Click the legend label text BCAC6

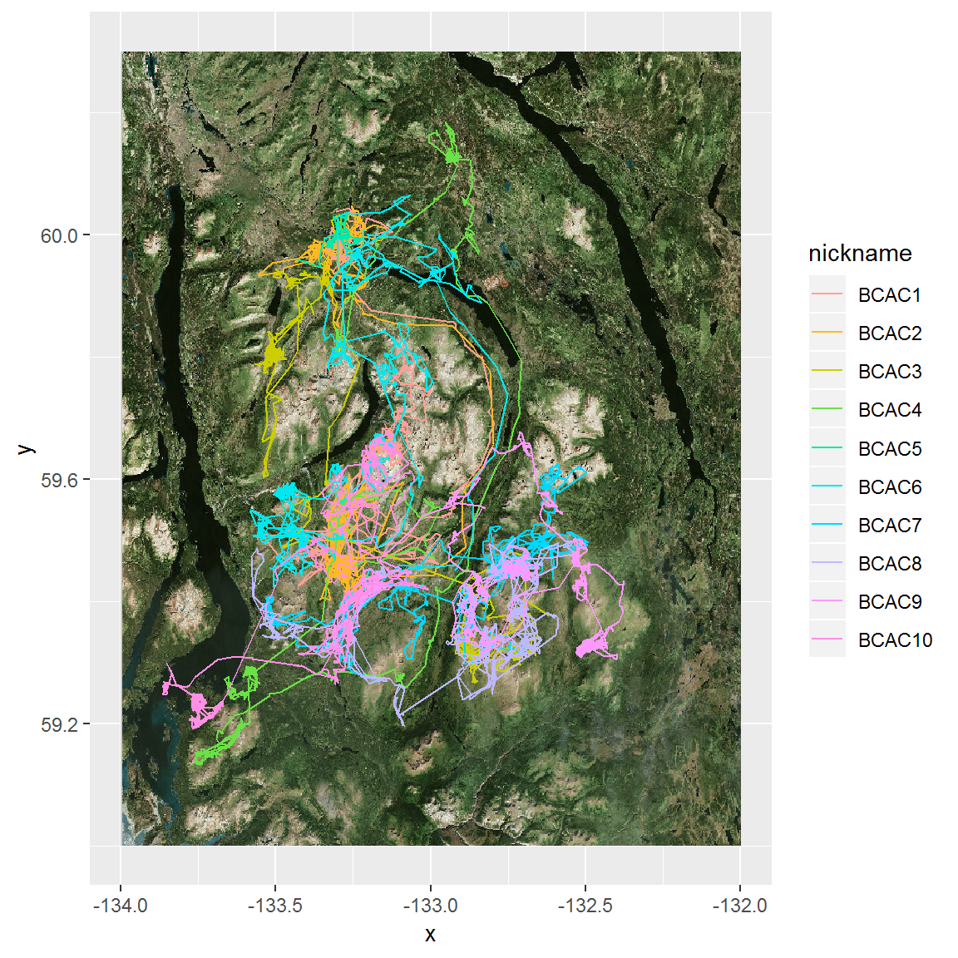tap(890, 487)
